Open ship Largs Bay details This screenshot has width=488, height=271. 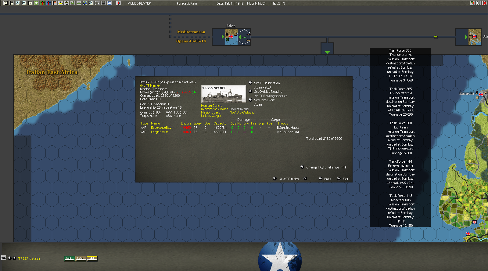(x=159, y=132)
